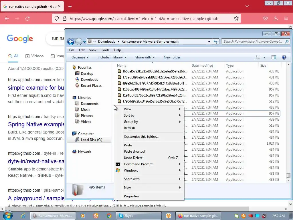Select Google 'All' results tab
293x220 pixels.
pos(13,56)
